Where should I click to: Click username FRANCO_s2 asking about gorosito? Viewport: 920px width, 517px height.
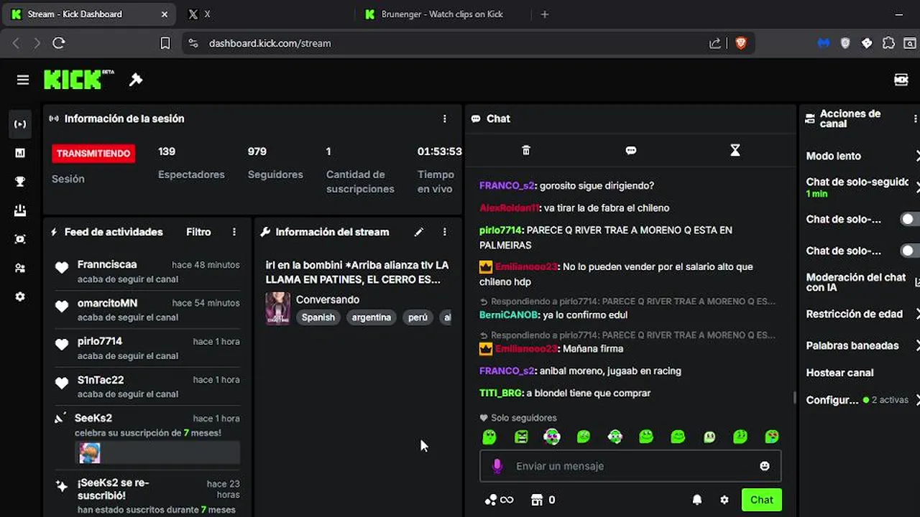pyautogui.click(x=507, y=185)
